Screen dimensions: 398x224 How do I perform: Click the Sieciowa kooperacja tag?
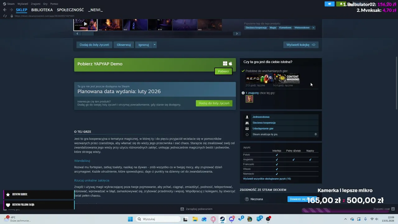[256, 28]
